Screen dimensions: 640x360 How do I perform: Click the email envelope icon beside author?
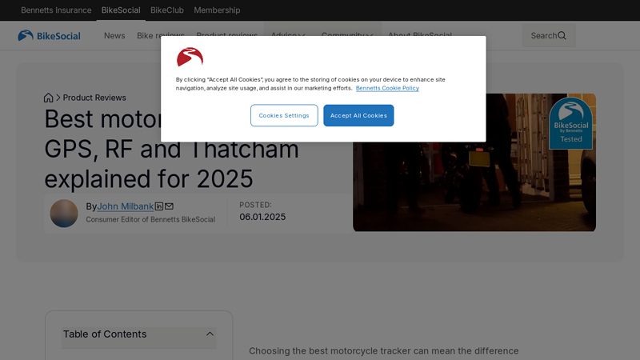point(169,206)
